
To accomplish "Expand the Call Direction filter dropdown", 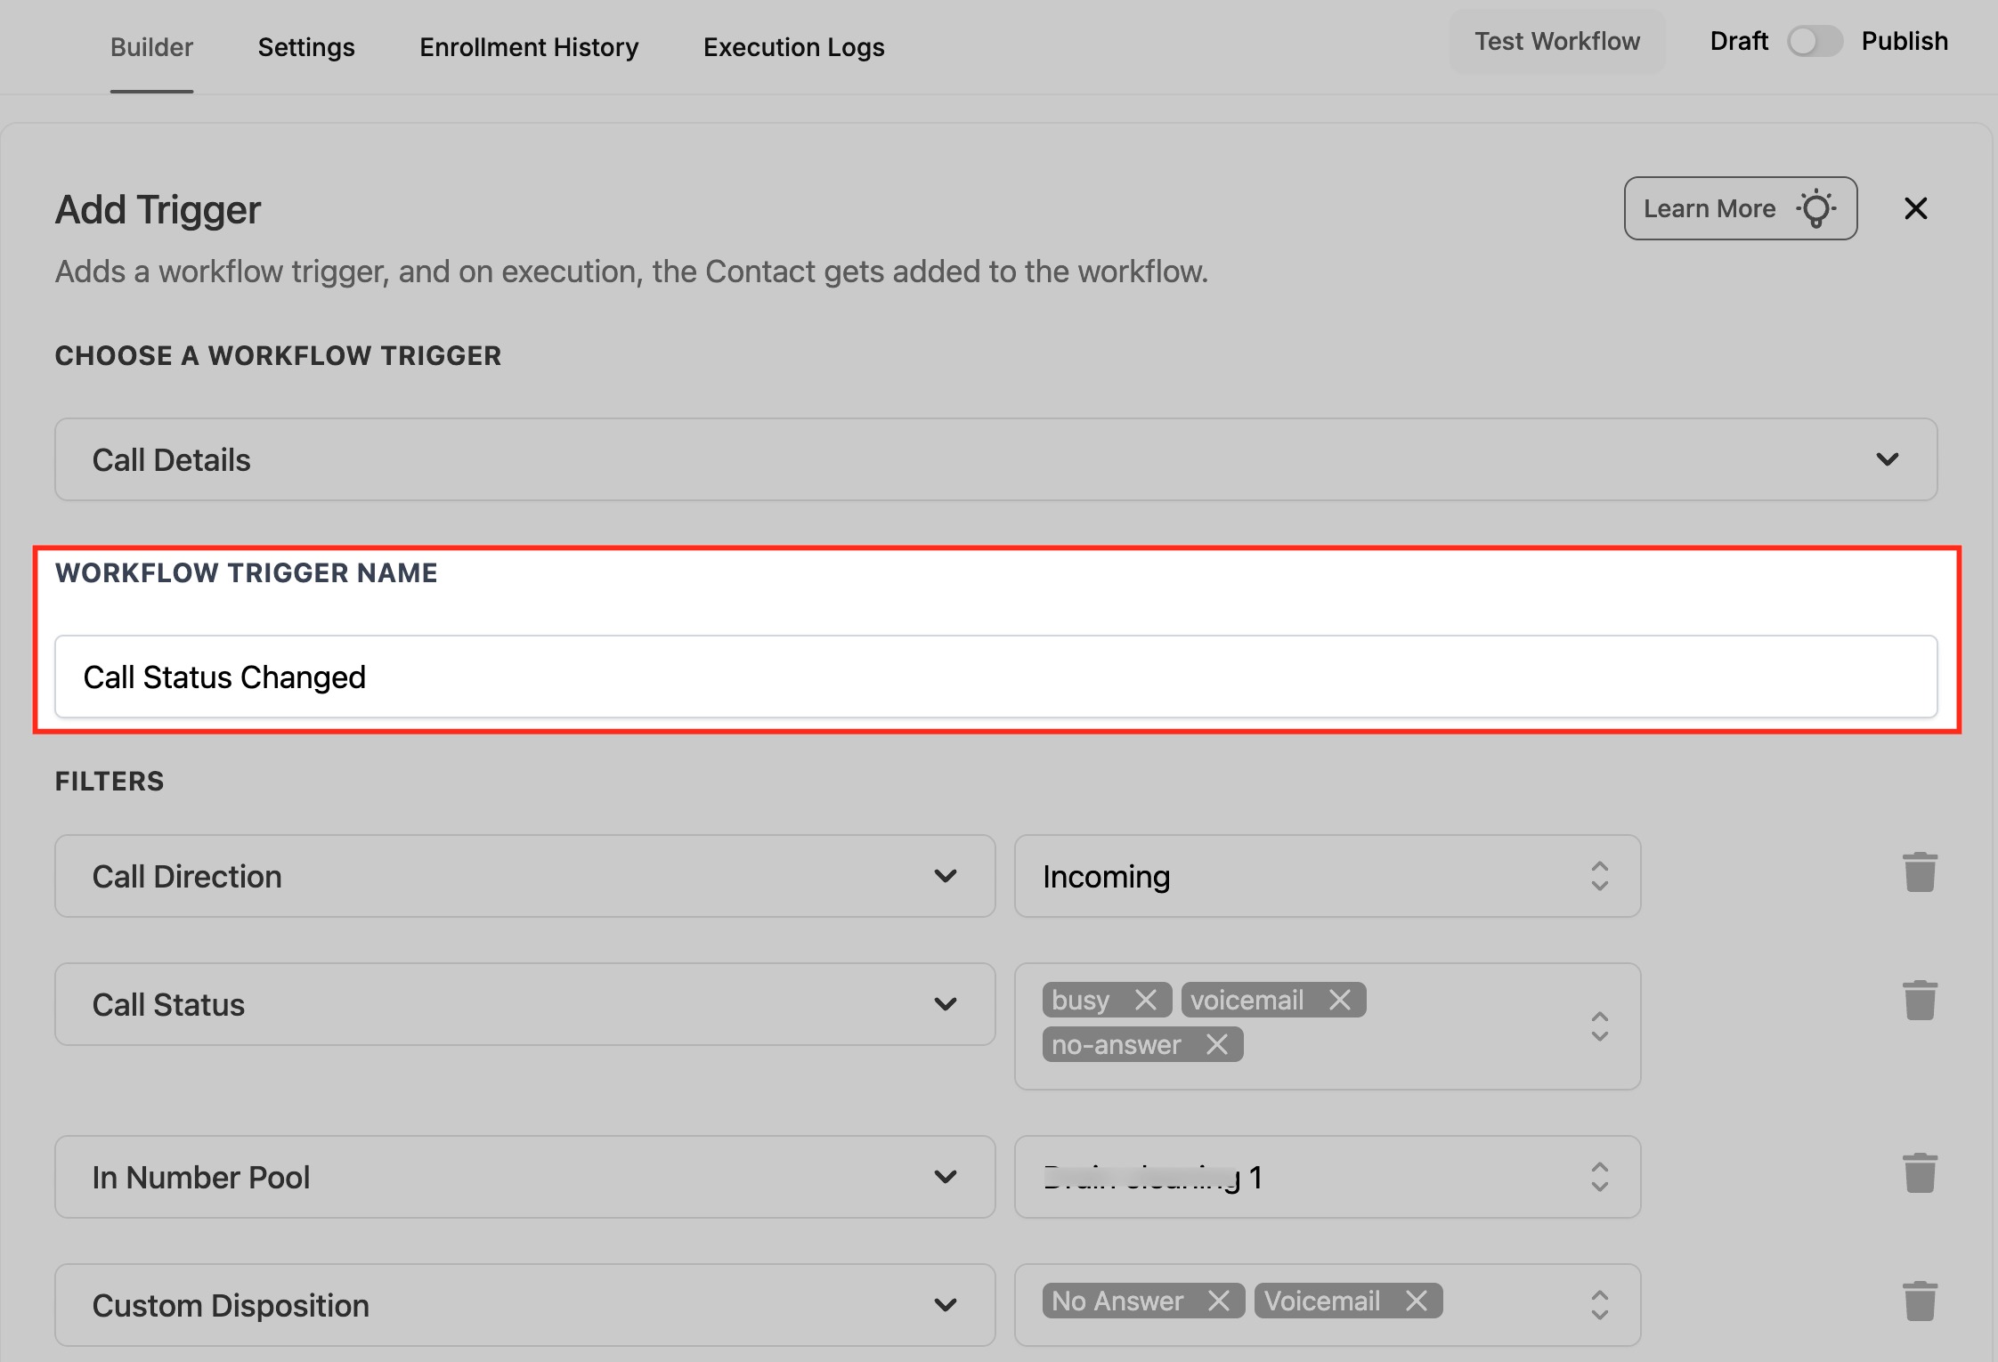I will pyautogui.click(x=524, y=876).
